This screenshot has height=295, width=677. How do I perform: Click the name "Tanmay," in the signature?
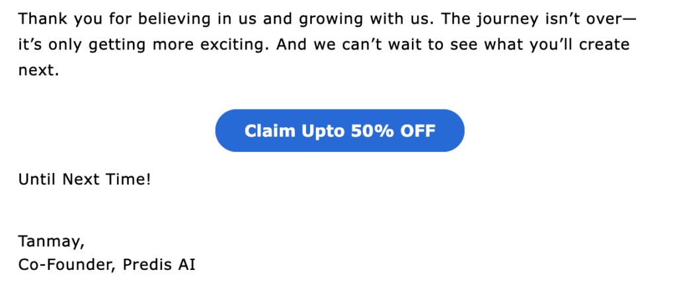tap(52, 241)
